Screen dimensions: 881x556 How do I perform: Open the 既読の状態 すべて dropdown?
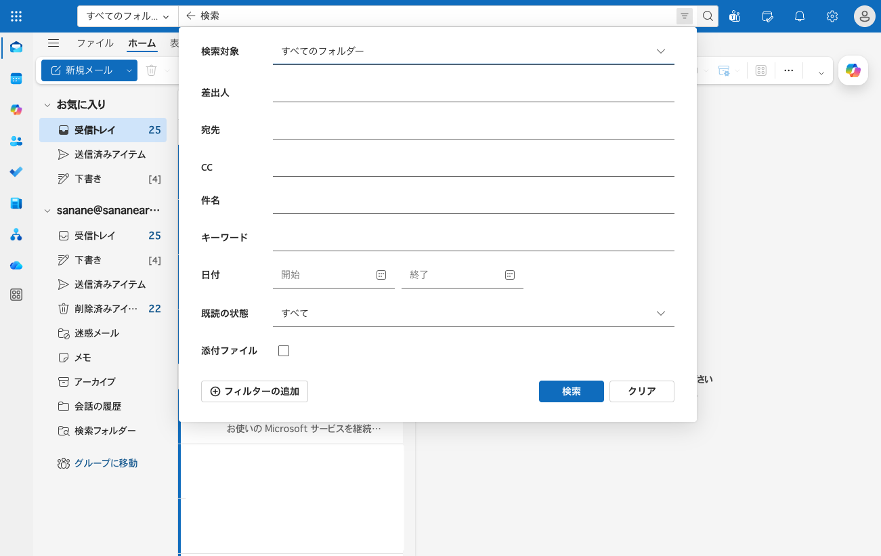[x=473, y=314]
